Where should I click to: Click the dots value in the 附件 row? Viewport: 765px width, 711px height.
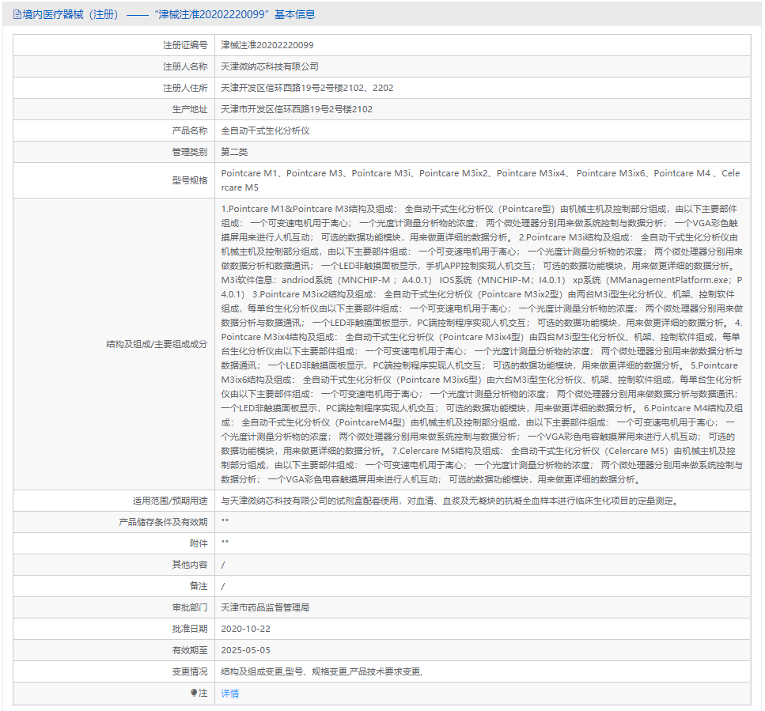click(225, 542)
